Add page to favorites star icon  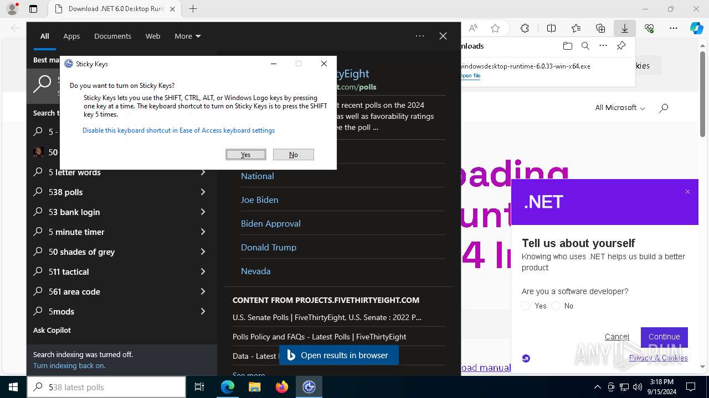click(495, 28)
